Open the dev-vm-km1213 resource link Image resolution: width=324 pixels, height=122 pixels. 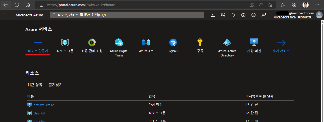(45, 105)
